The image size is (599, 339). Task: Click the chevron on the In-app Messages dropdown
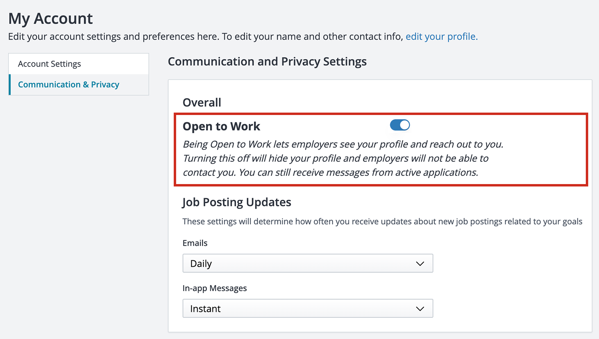[419, 308]
